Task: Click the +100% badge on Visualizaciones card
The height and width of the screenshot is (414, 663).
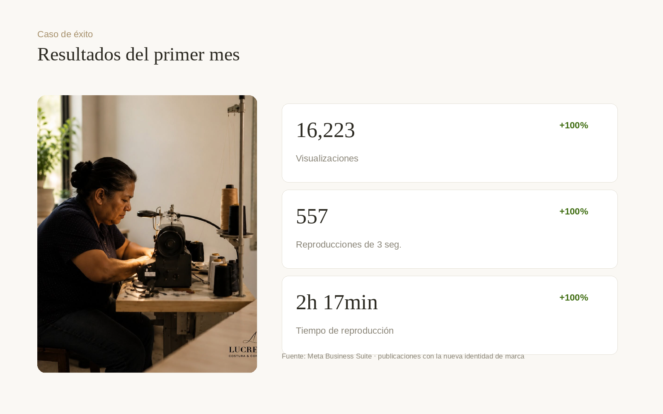Action: (x=573, y=125)
